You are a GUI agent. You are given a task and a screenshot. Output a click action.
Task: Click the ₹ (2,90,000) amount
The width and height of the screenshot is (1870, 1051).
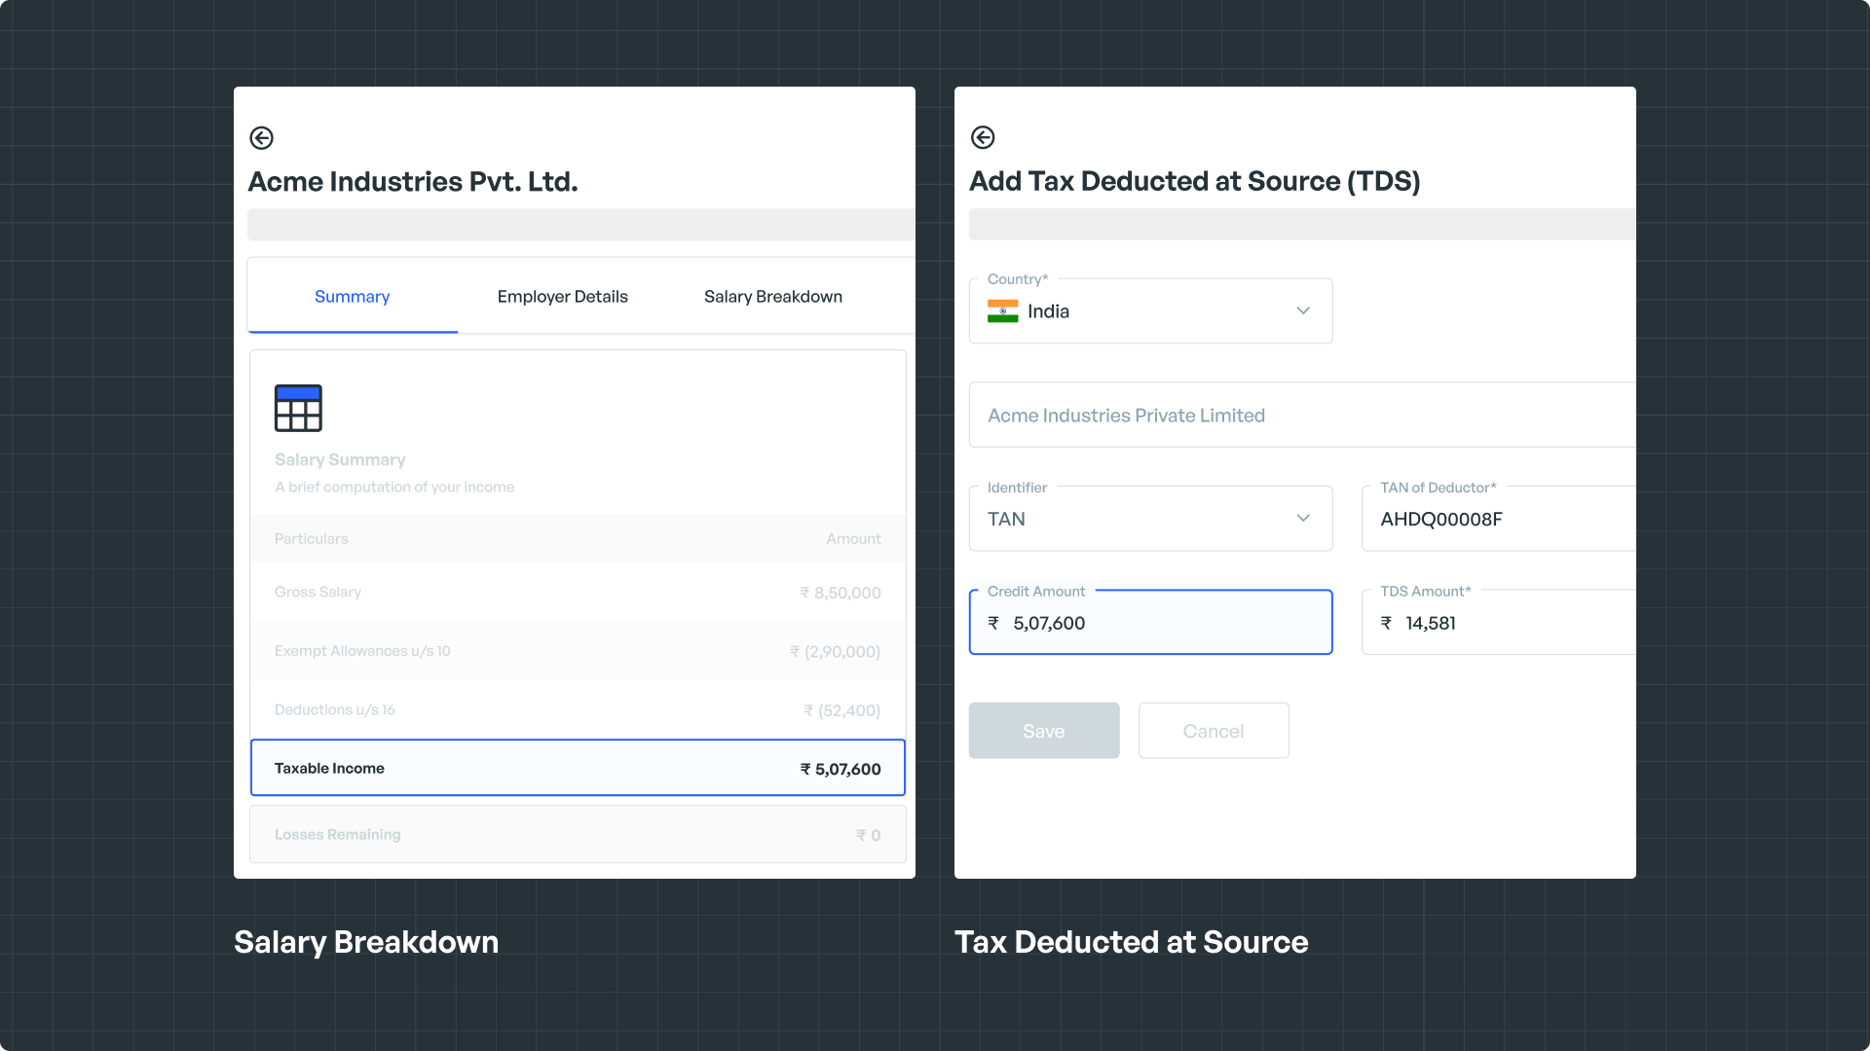835,652
